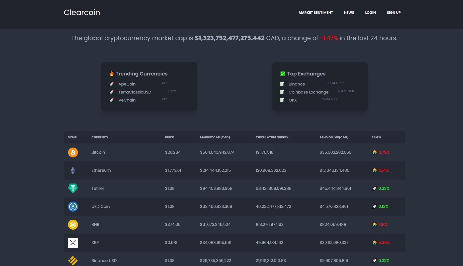Open the News section

point(349,13)
